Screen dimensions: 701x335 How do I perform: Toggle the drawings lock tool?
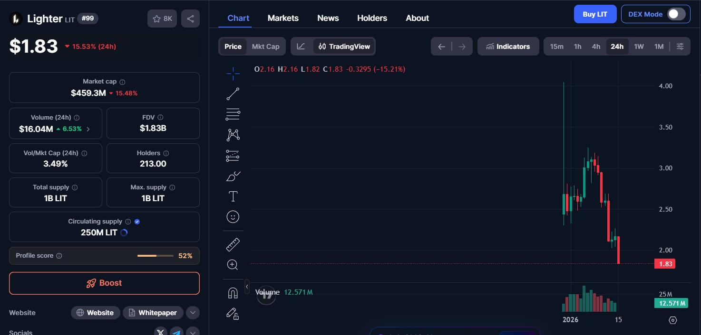pos(233,313)
